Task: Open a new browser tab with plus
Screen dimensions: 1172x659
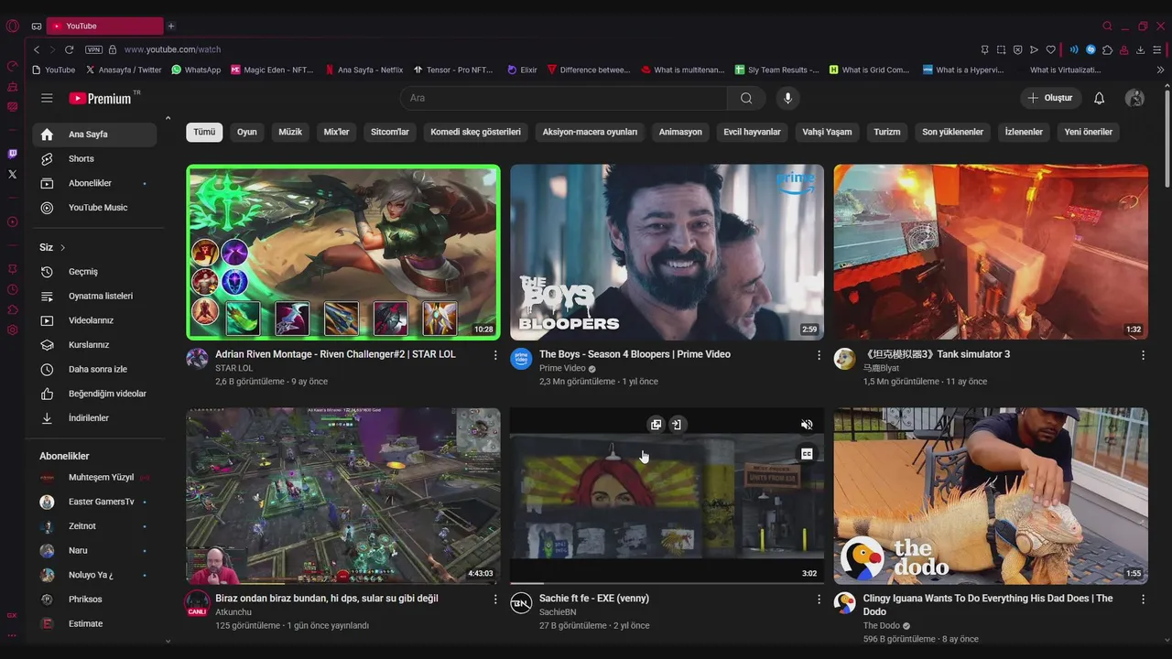Action: (x=171, y=26)
